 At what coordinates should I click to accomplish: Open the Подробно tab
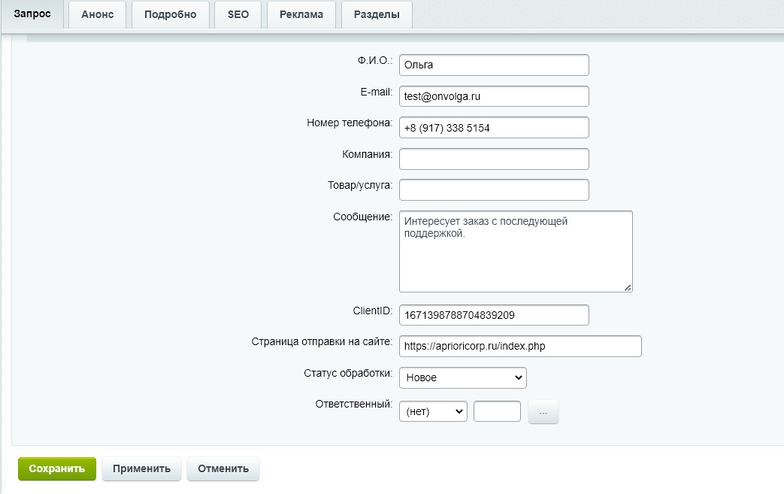171,14
